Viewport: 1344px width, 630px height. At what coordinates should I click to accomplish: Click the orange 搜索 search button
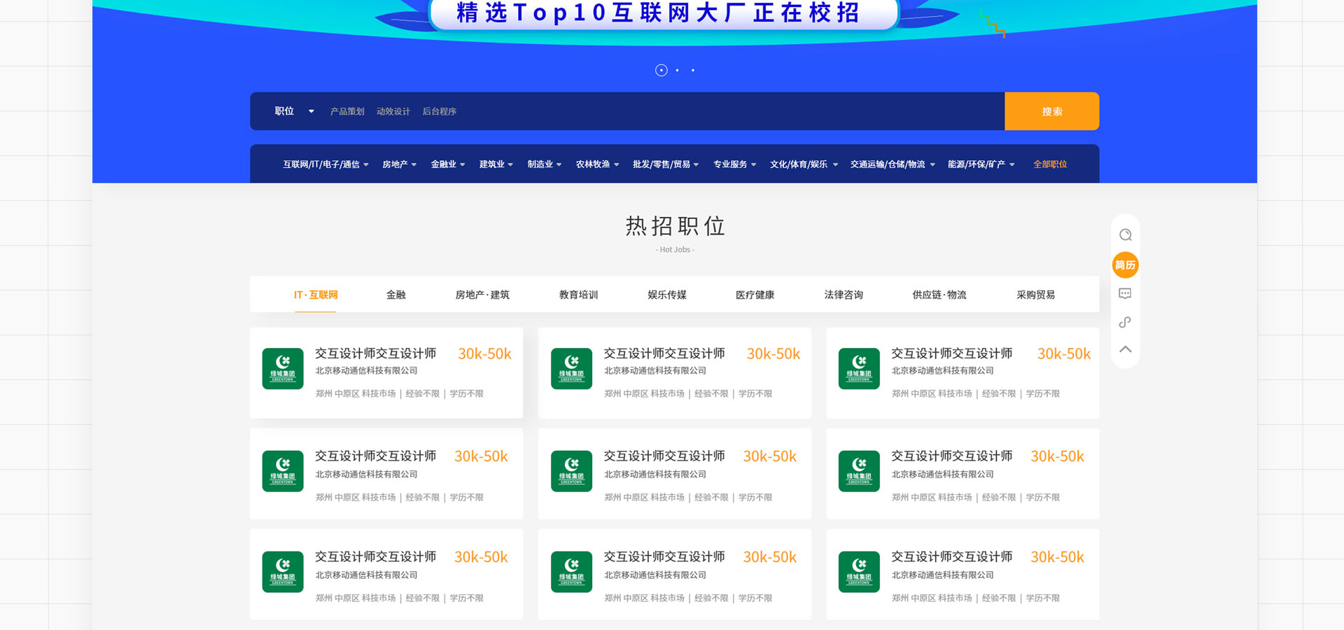[x=1051, y=111]
